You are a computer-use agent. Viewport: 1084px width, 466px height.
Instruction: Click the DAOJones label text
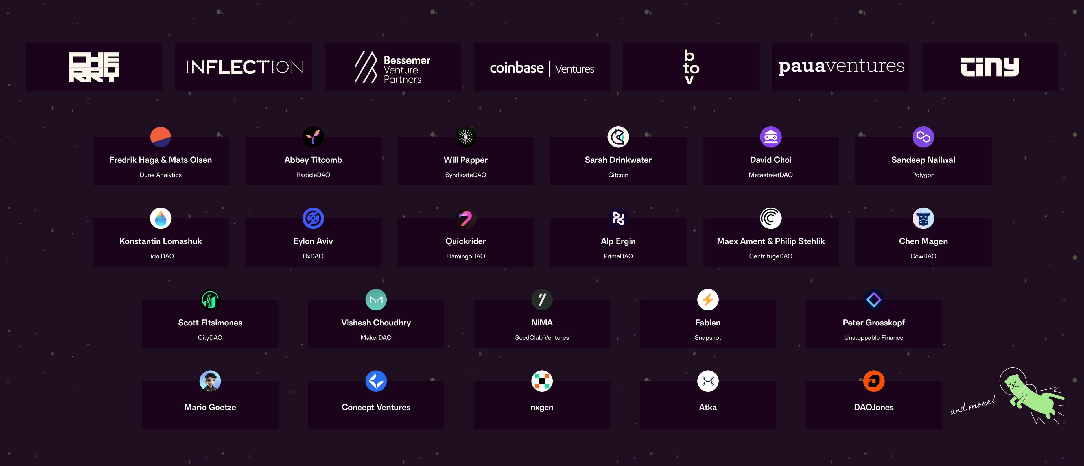(x=874, y=407)
